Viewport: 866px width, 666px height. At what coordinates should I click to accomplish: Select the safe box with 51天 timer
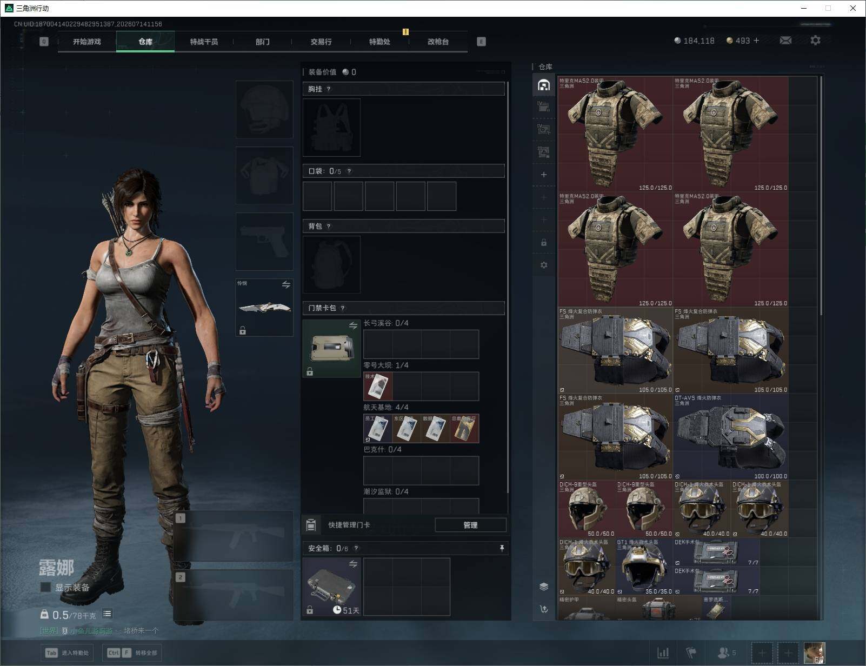[x=331, y=587]
